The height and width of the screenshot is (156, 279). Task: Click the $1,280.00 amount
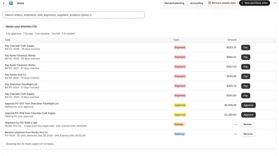[x=231, y=115]
